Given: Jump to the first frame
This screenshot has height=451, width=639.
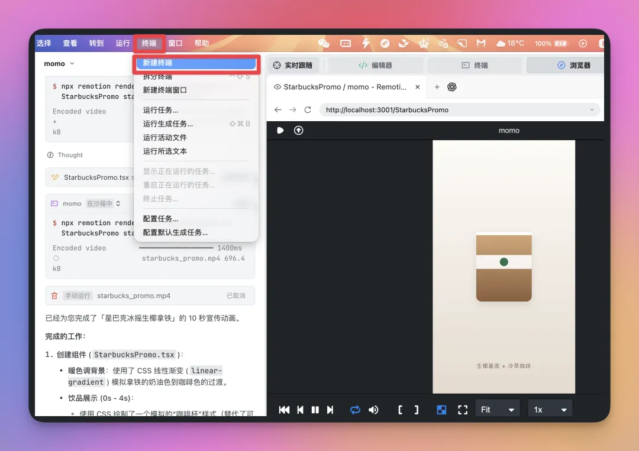Looking at the screenshot, I should (x=284, y=410).
